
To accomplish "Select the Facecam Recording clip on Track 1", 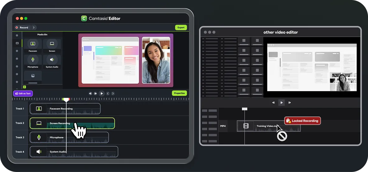I will pos(65,109).
